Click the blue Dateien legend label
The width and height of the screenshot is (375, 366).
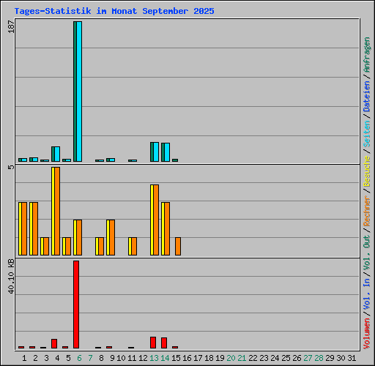point(367,97)
